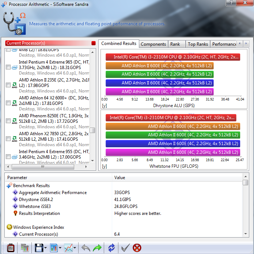The height and width of the screenshot is (254, 254).
Task: Open the line graph icon dropdown arrow
Action: [x=75, y=248]
